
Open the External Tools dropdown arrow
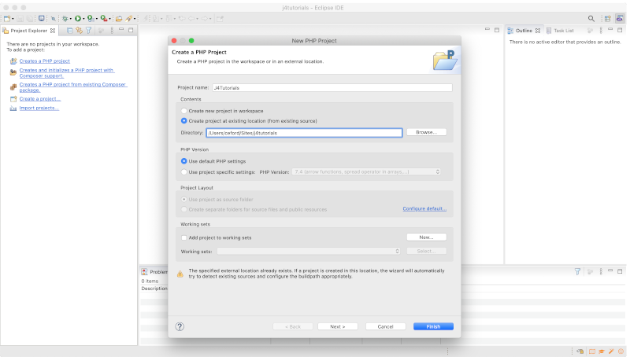point(109,19)
